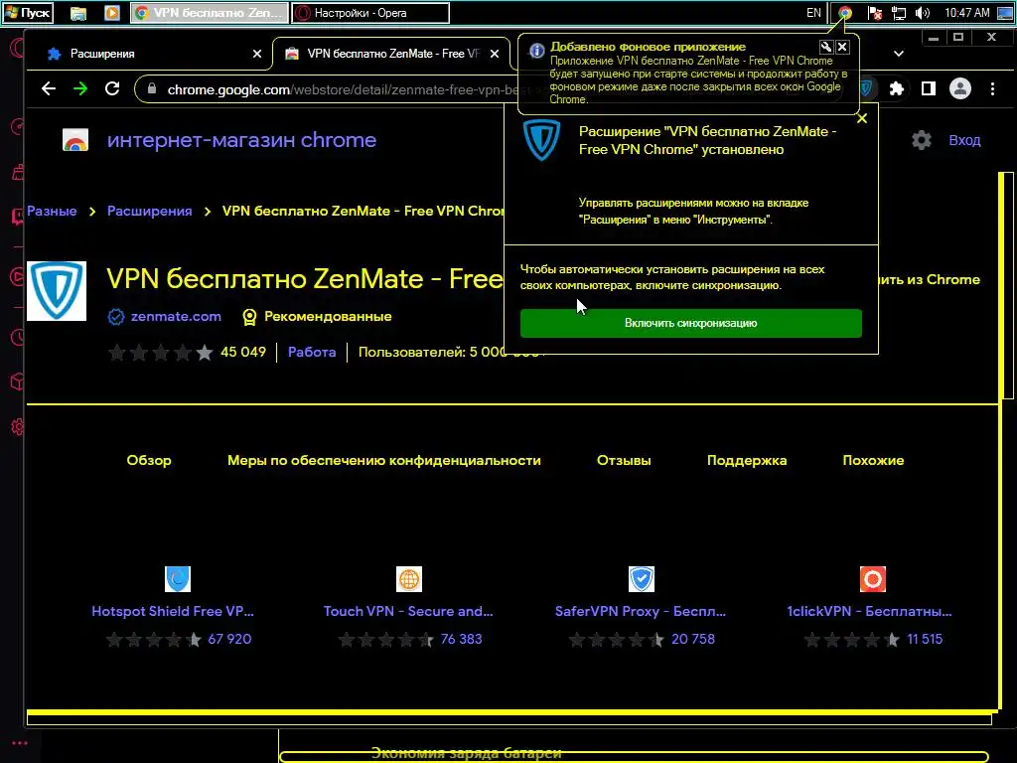Click the wrench icon in notification balloon
Image resolution: width=1017 pixels, height=763 pixels.
[825, 47]
